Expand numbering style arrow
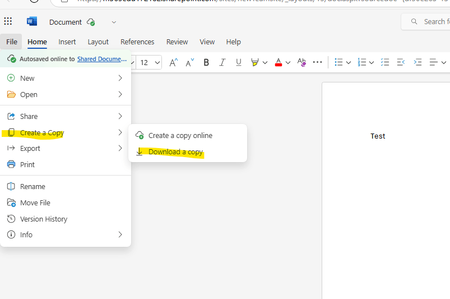 [x=372, y=62]
